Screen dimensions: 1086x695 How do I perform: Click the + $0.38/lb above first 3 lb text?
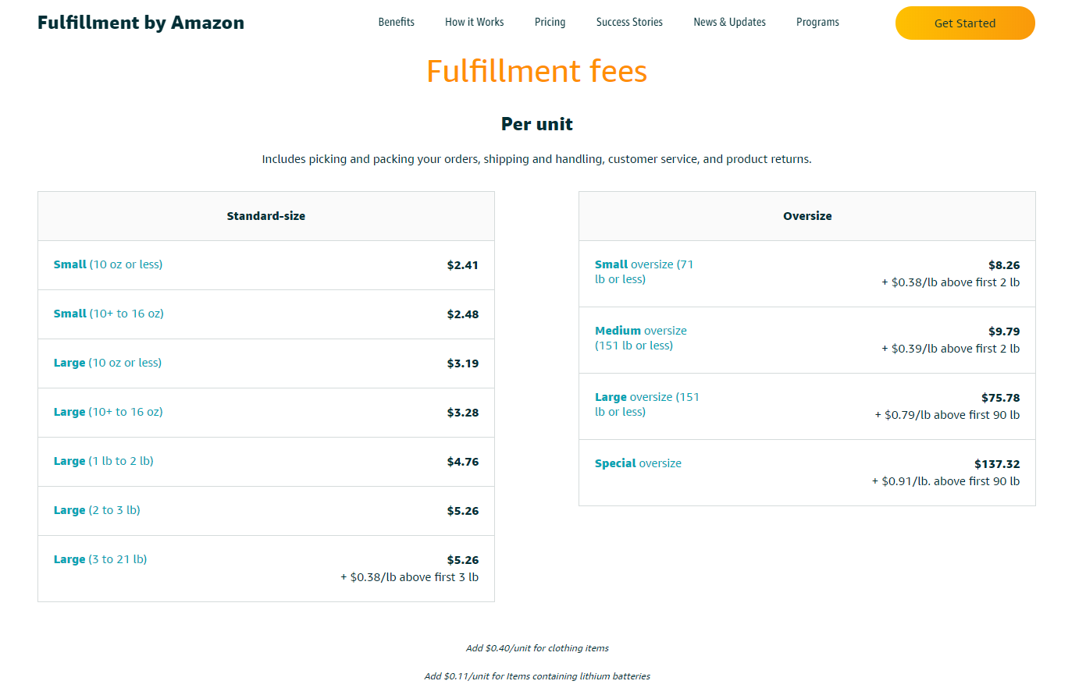click(x=410, y=577)
